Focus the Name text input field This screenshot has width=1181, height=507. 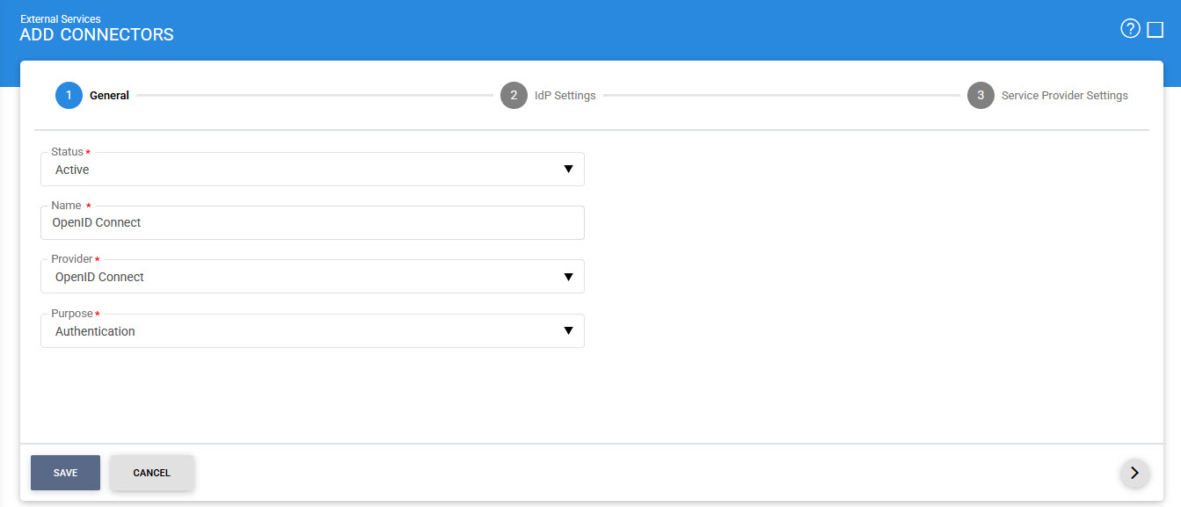312,223
